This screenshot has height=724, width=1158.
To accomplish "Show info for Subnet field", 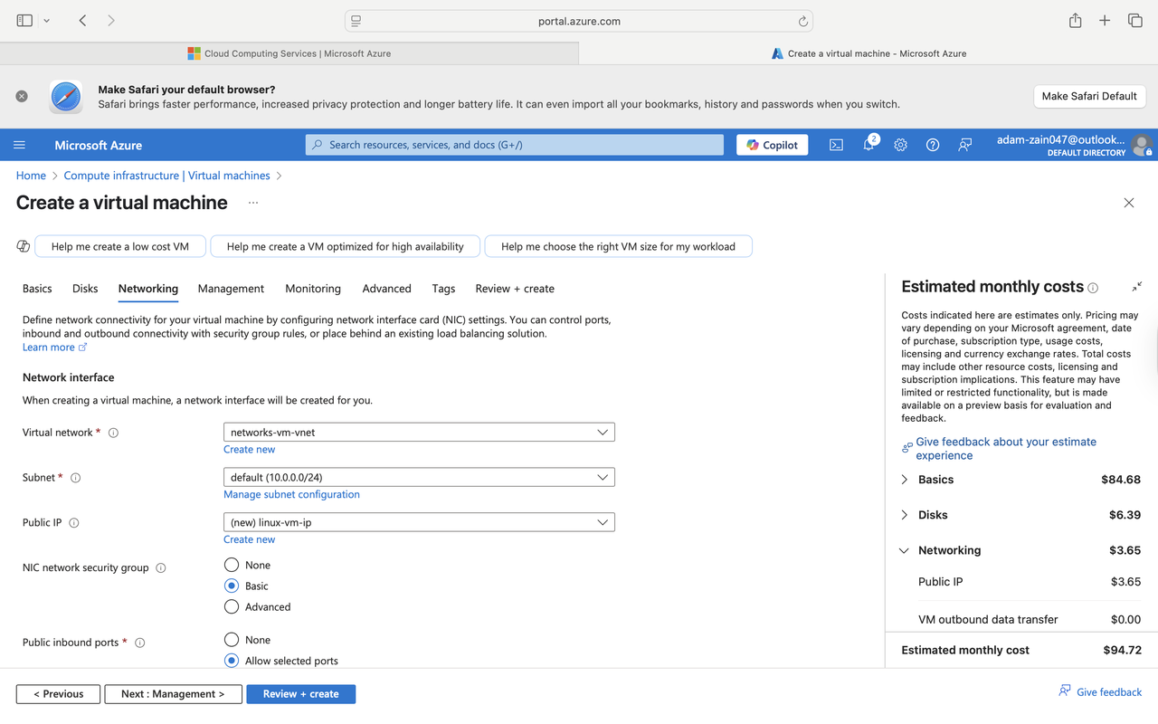I will click(x=75, y=478).
